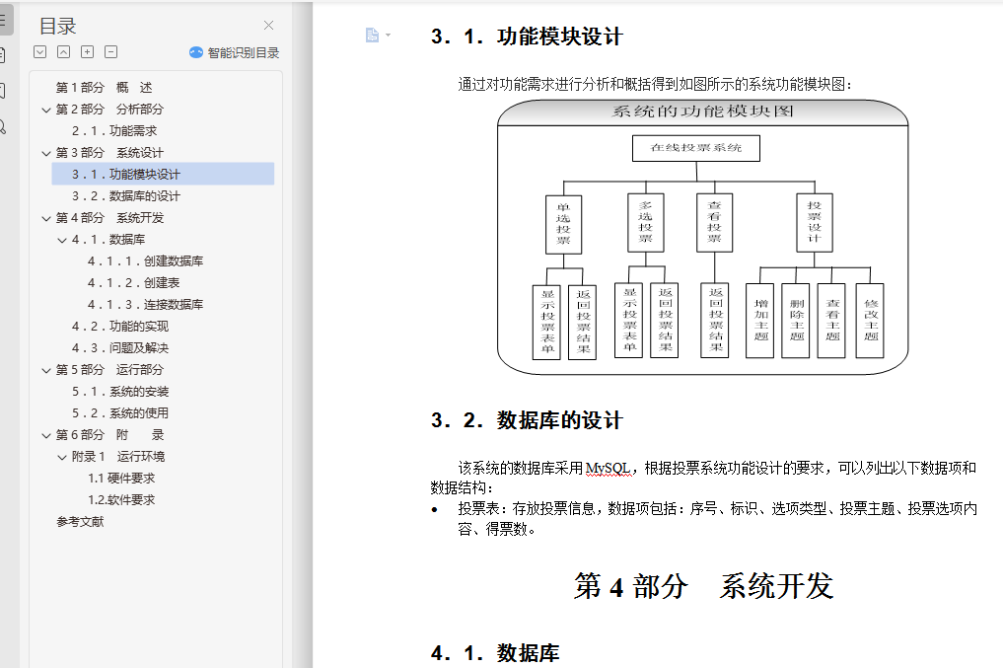Viewport: 1003px width, 668px height.
Task: Jump to 5.1.系统的安装 entry
Action: (120, 391)
